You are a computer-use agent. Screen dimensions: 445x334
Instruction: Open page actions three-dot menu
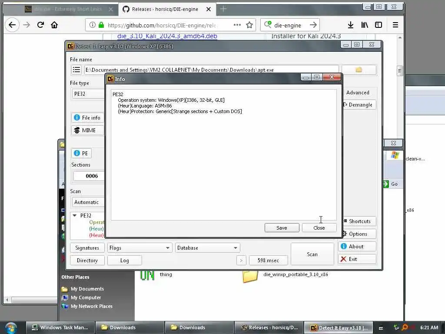point(237,25)
